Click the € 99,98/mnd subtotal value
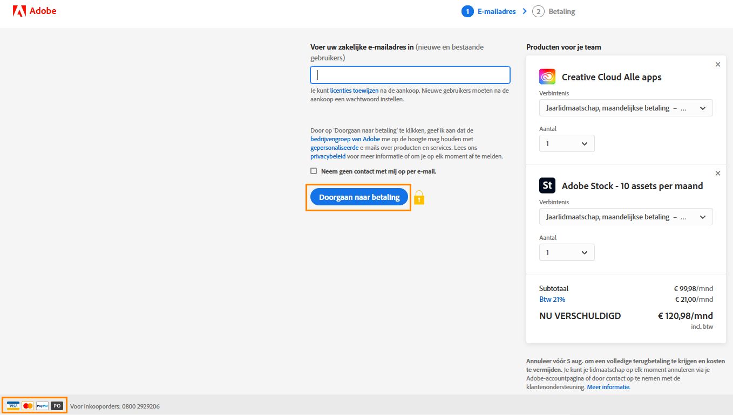 point(694,288)
